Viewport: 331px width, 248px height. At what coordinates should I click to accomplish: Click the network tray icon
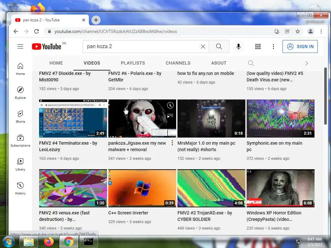pyautogui.click(x=298, y=242)
